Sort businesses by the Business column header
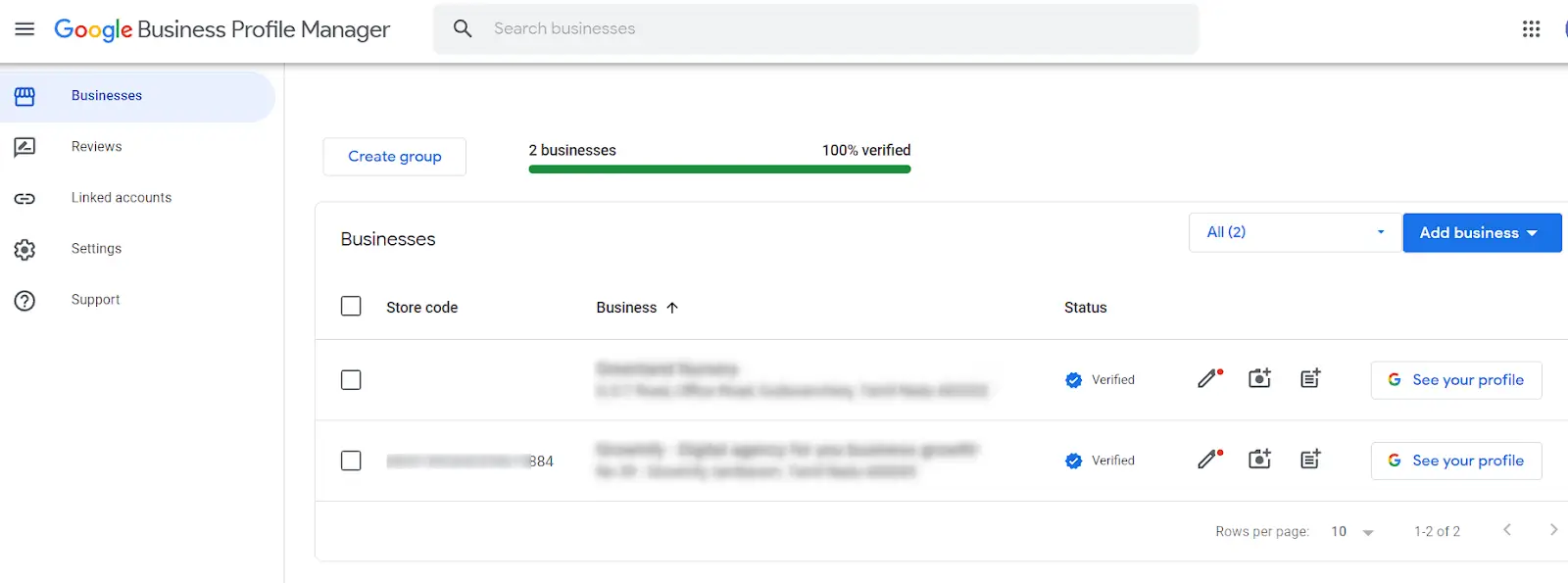The image size is (1568, 583). [x=636, y=307]
